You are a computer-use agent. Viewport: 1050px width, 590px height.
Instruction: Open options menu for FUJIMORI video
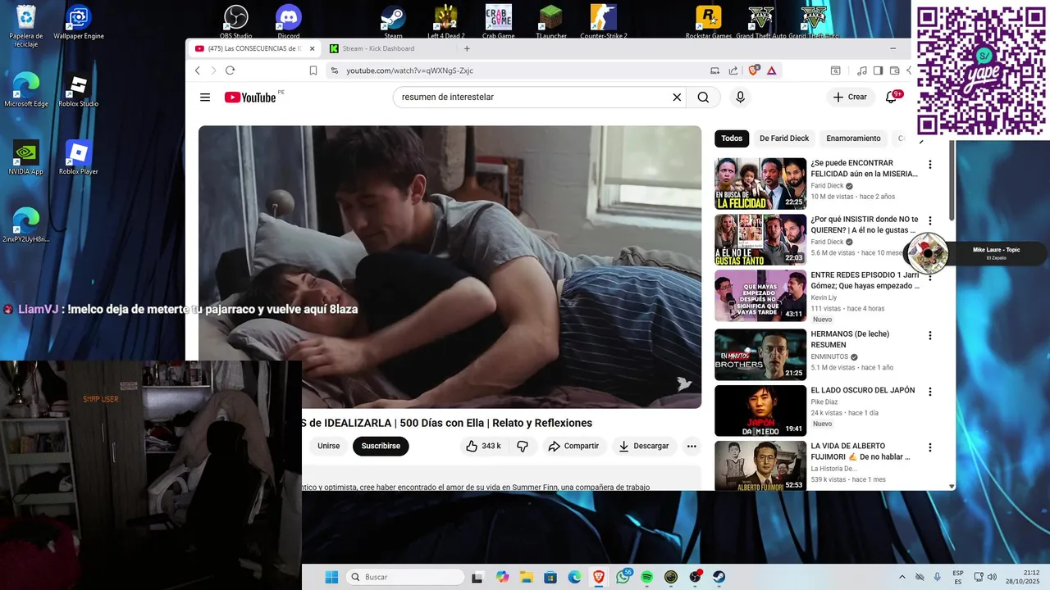coord(930,447)
